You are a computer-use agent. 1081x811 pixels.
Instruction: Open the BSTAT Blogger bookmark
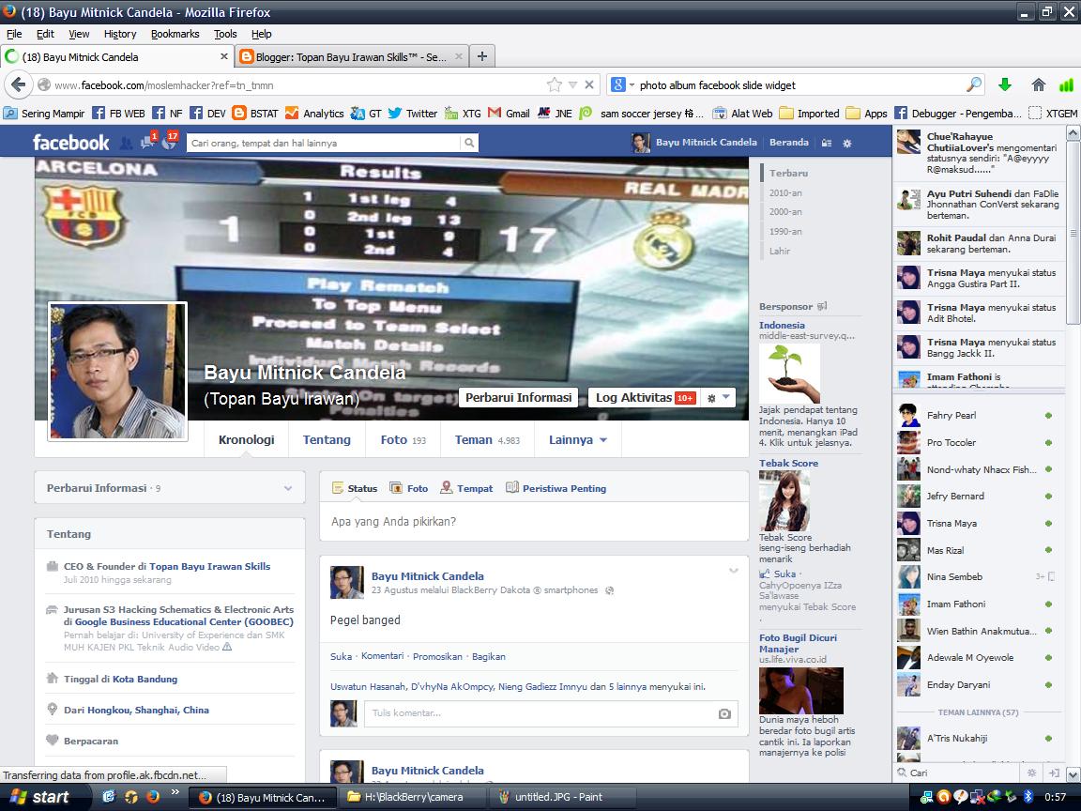[x=255, y=113]
